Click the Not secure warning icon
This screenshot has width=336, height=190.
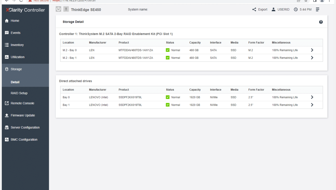pos(30,1)
